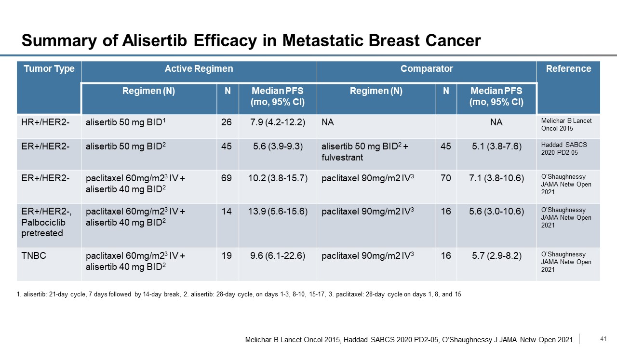617x347 pixels.
Task: Click the Palbociclib pretreated tumor type cell
Action: point(42,222)
